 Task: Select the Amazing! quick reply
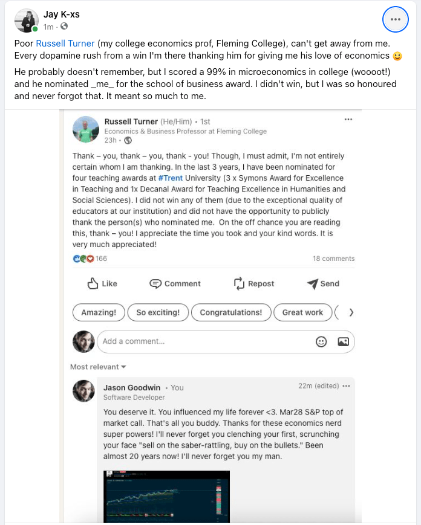tap(99, 312)
